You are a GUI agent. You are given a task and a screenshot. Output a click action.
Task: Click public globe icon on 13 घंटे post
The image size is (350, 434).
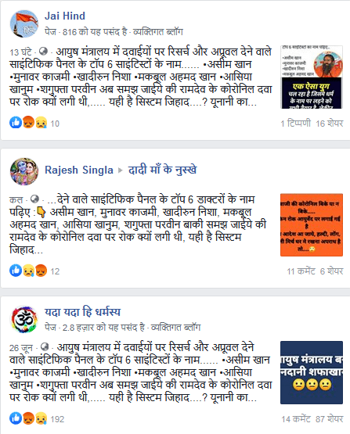coord(43,51)
